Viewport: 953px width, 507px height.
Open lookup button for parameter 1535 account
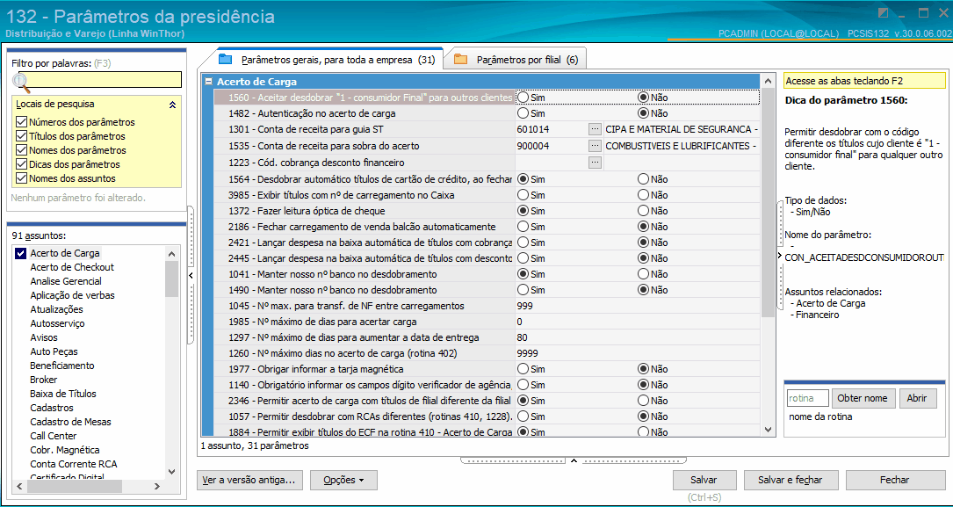pyautogui.click(x=595, y=146)
